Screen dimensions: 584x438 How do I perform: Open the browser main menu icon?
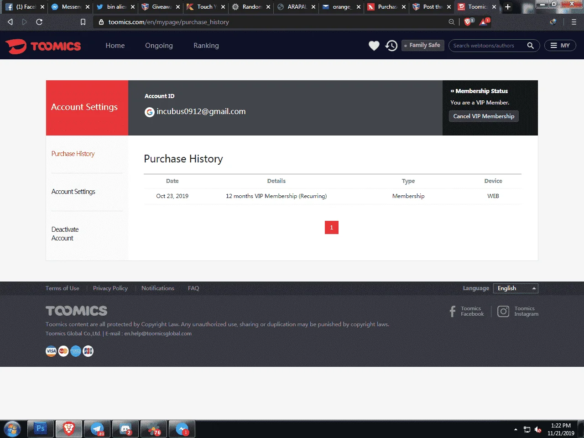[574, 22]
